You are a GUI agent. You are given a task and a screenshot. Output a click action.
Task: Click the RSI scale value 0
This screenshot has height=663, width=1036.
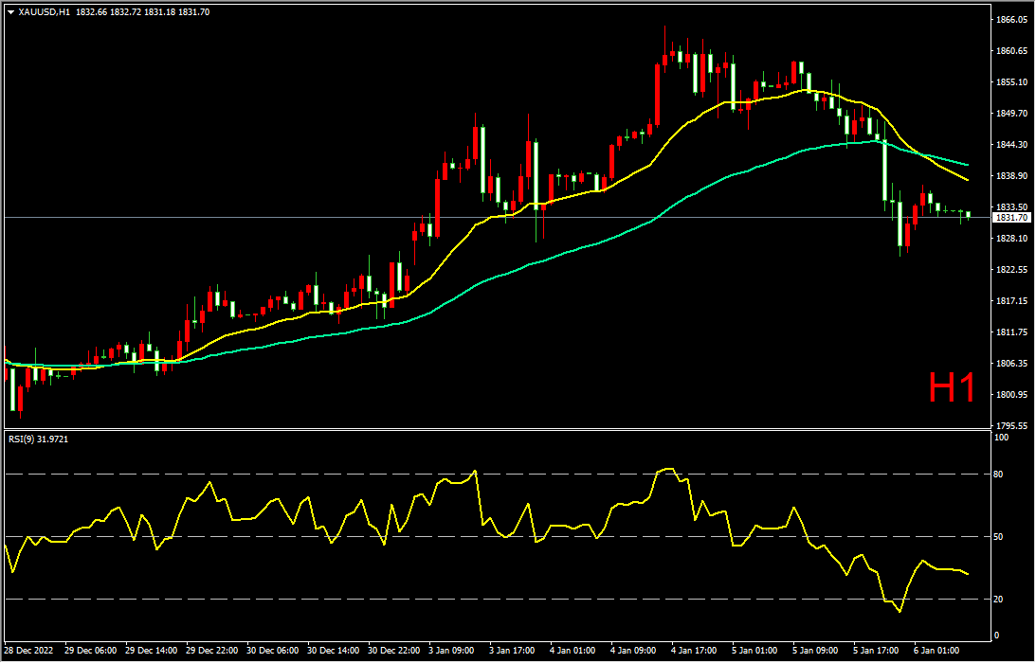(998, 636)
